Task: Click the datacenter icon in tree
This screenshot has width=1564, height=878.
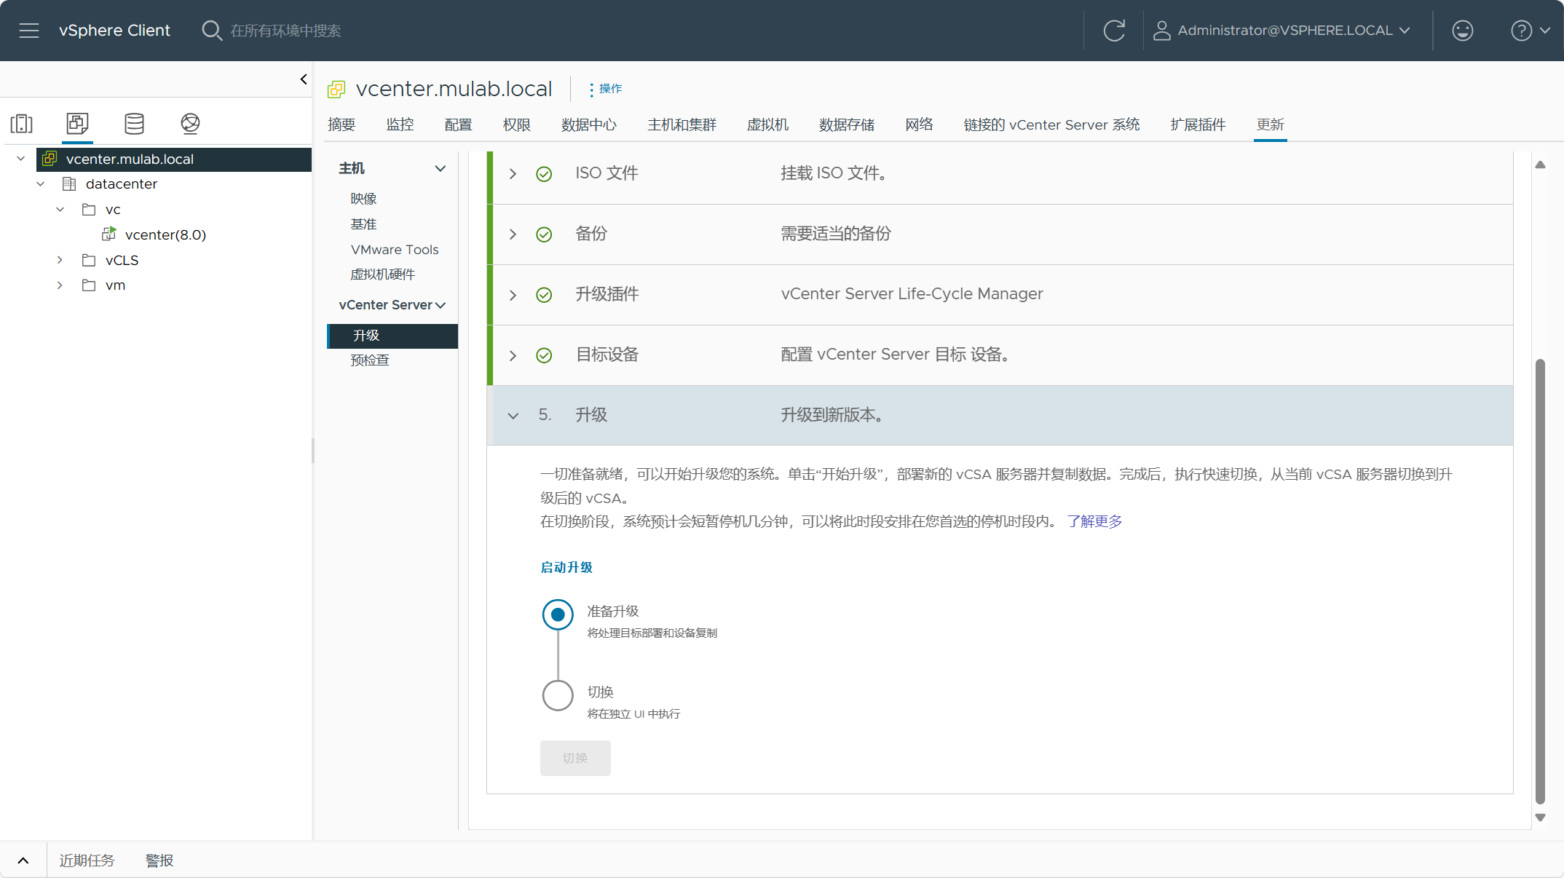Action: [69, 184]
